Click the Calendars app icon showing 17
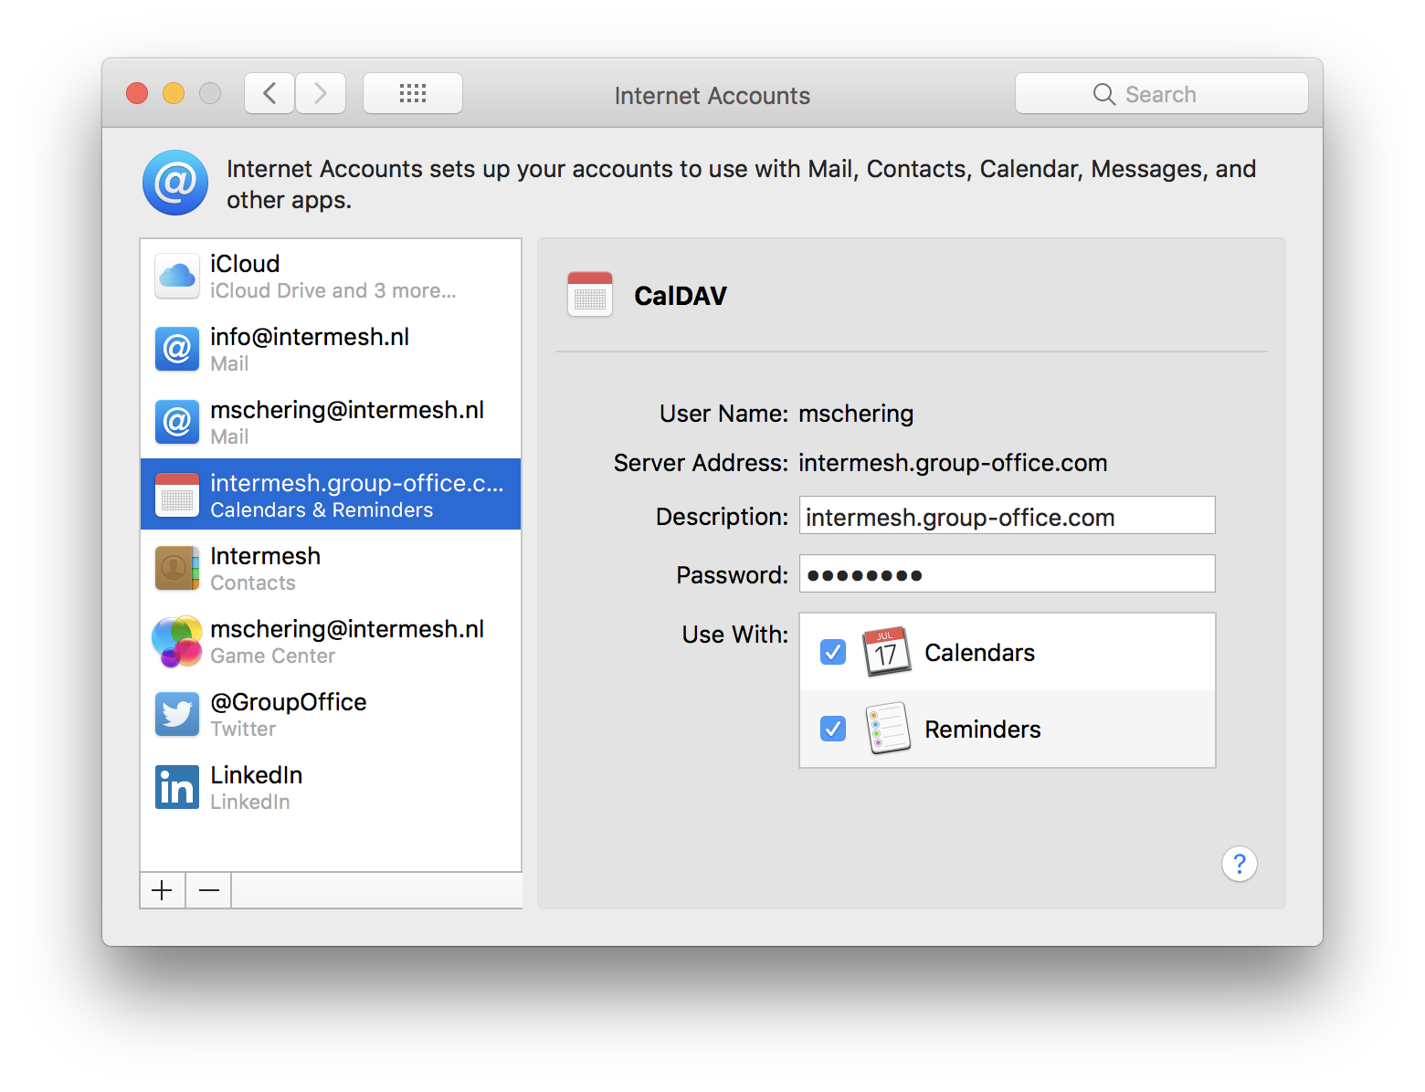The width and height of the screenshot is (1425, 1092). coord(887,652)
